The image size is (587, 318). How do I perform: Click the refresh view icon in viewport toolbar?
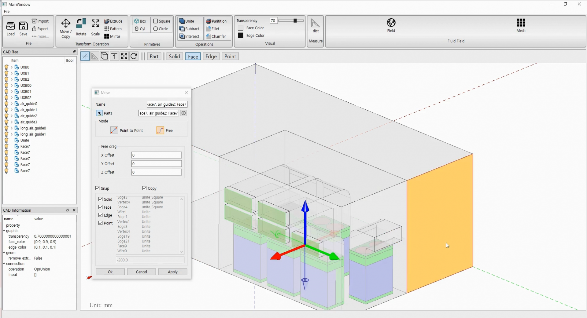pos(134,56)
